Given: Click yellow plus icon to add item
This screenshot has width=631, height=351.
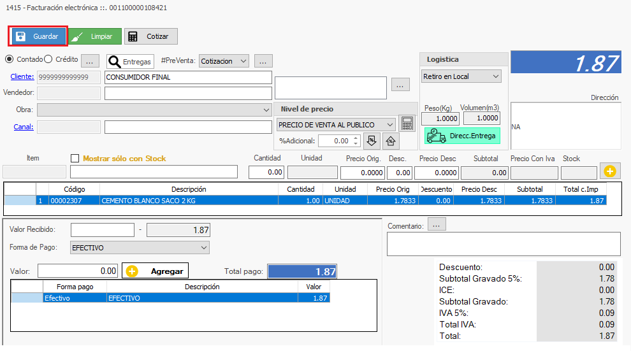Looking at the screenshot, I should (x=609, y=171).
